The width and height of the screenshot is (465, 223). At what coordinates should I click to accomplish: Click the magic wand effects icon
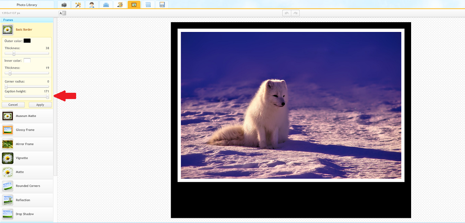click(x=78, y=5)
